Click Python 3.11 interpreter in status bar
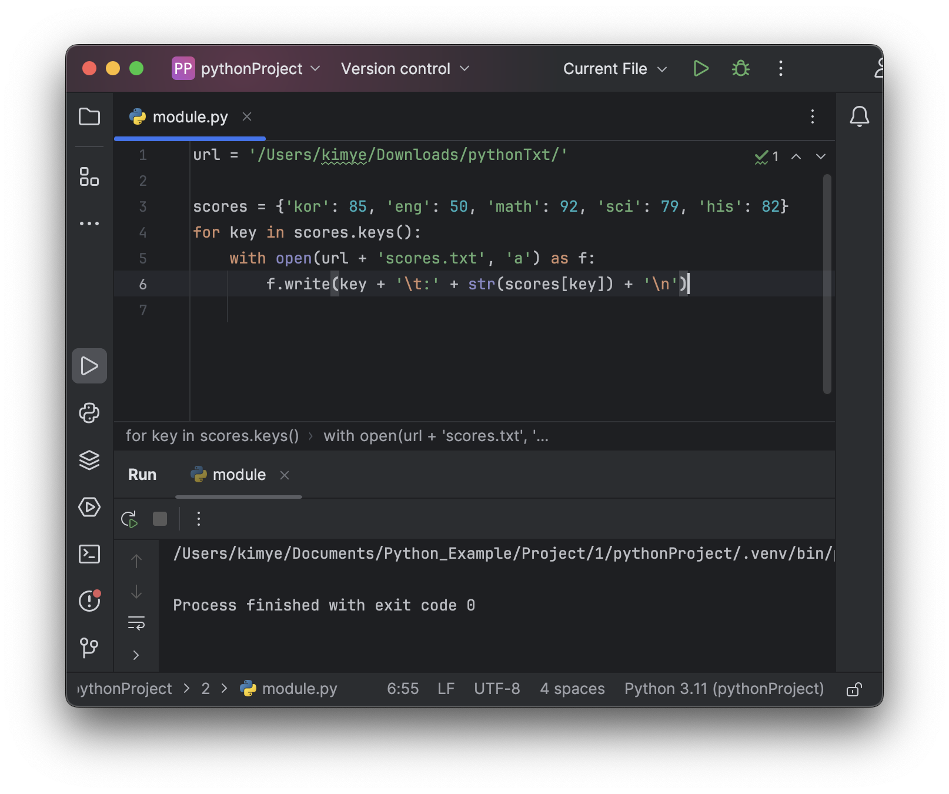Image resolution: width=949 pixels, height=794 pixels. pyautogui.click(x=725, y=688)
